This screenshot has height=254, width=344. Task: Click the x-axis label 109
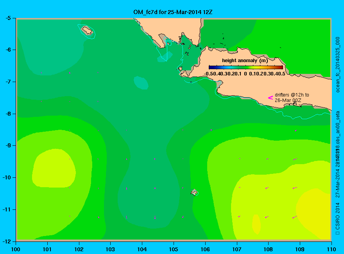(x=300, y=249)
